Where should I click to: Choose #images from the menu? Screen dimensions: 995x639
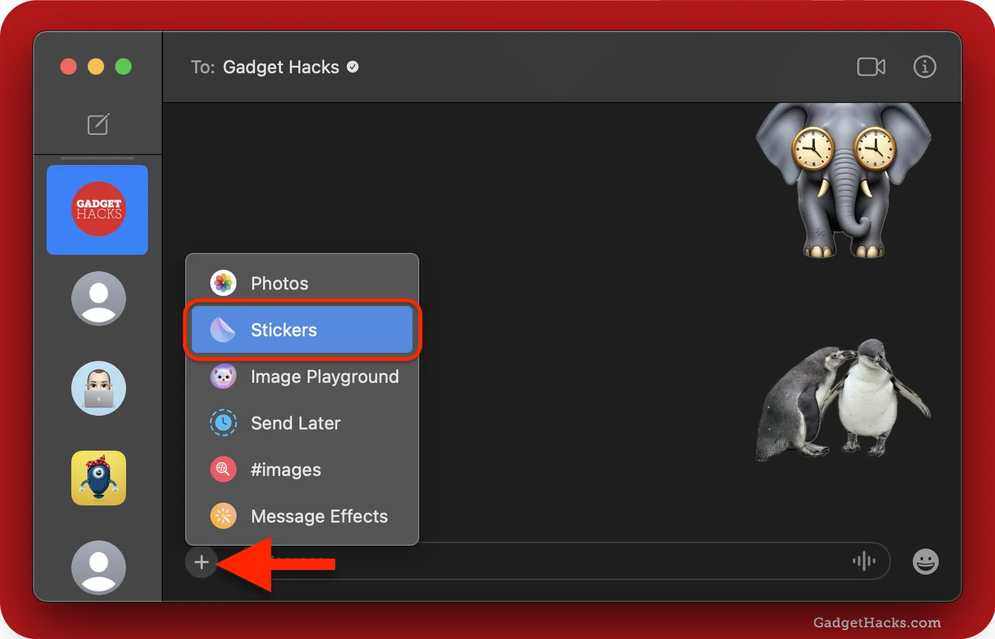302,469
